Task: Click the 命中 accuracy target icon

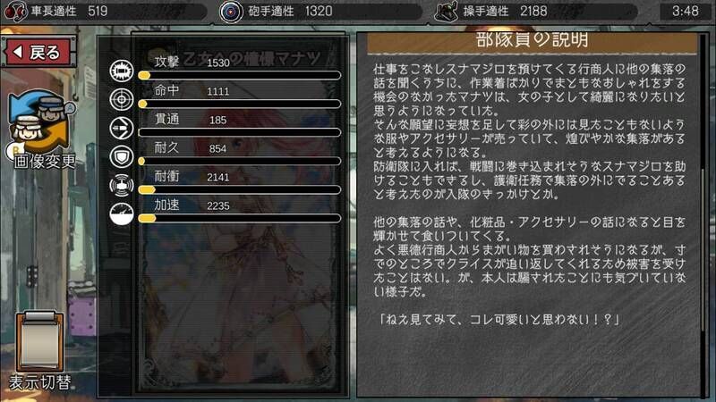Action: point(122,99)
